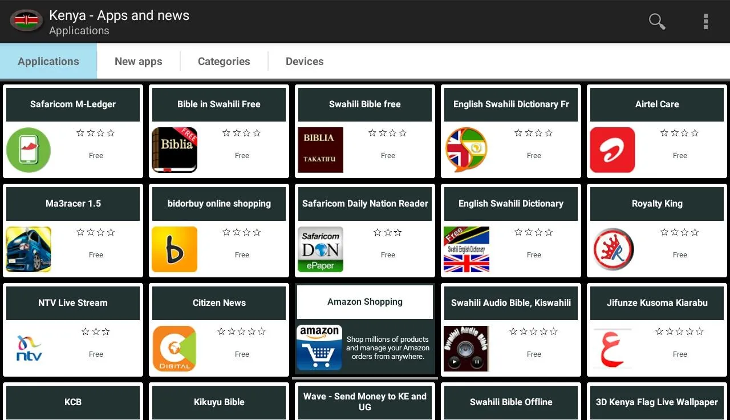Screen dimensions: 730x420
Task: Open the Safaricom DN ePaper icon
Action: tap(321, 249)
